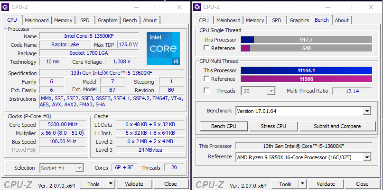Viewport: 383px width, 190px height.
Task: Select the CPU tab in left window
Action: click(12, 20)
